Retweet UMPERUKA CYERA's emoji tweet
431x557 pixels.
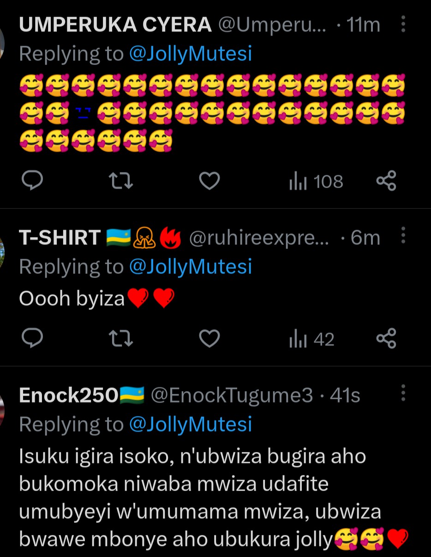tap(123, 181)
